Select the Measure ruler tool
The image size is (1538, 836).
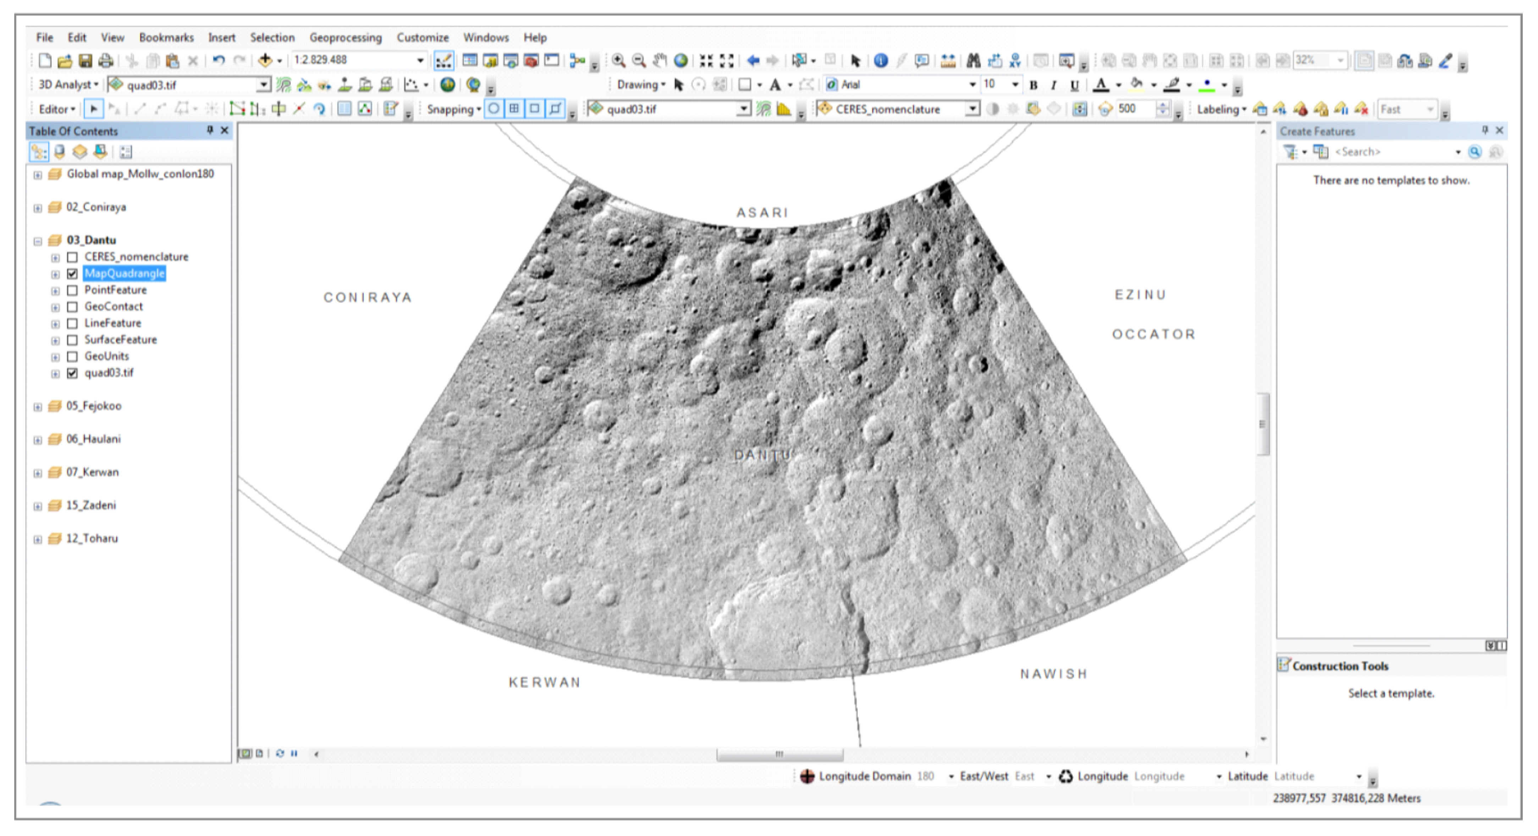pyautogui.click(x=948, y=60)
